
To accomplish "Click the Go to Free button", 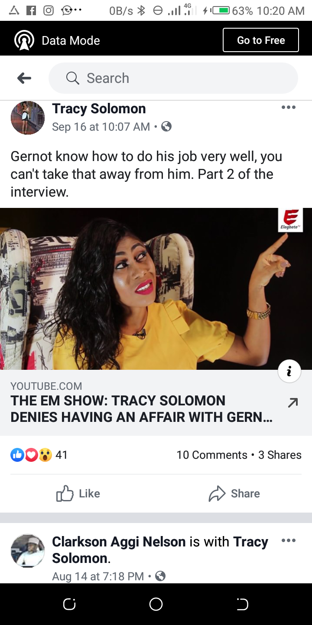I will click(x=261, y=40).
